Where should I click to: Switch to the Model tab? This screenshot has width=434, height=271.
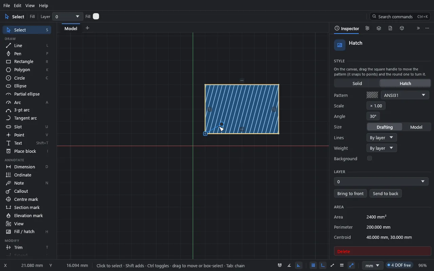[71, 28]
